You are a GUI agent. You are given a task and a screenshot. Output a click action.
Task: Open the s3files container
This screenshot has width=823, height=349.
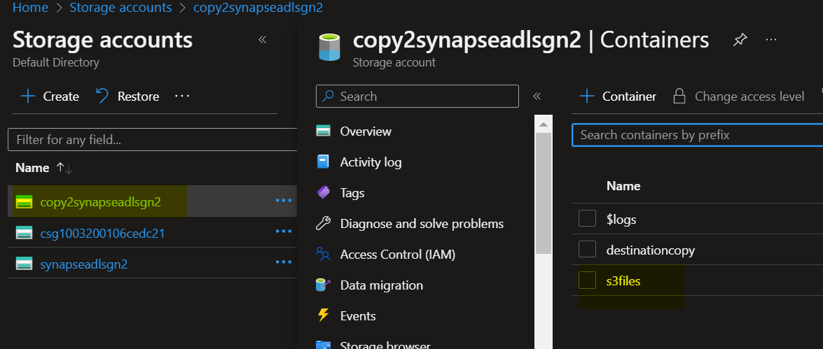click(623, 281)
